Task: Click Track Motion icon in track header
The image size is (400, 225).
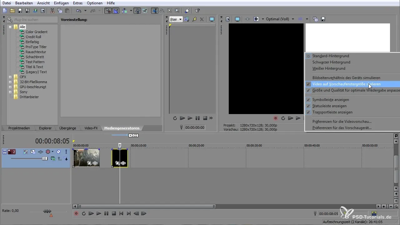Action: 33,152
